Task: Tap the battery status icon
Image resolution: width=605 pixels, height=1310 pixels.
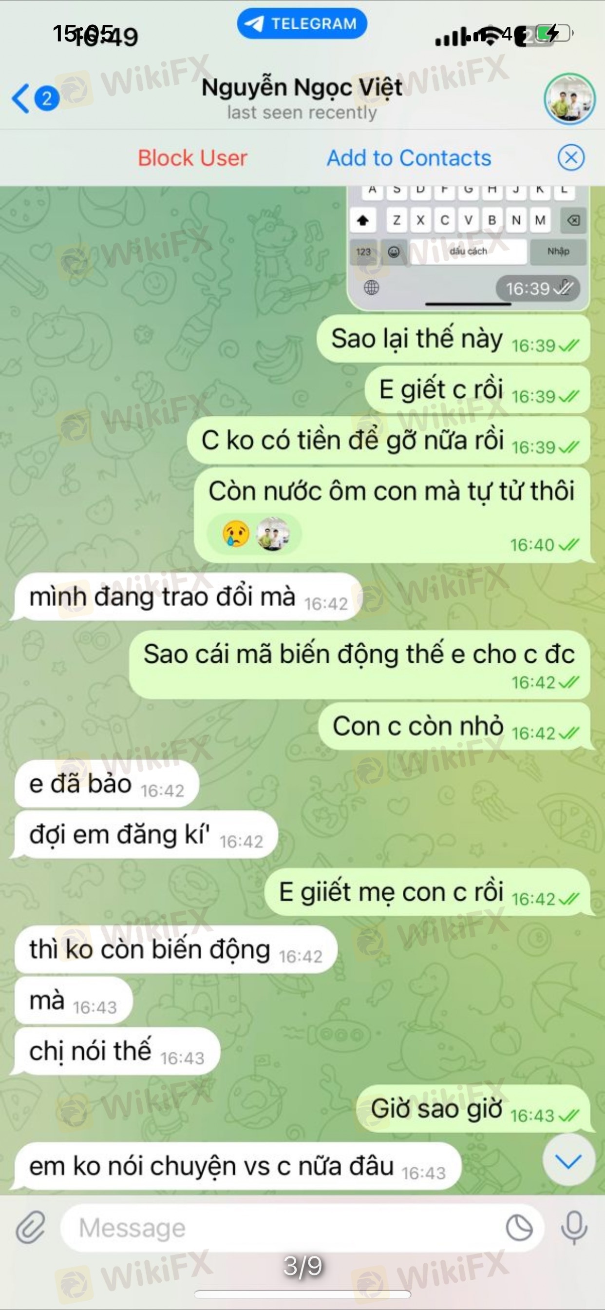Action: pyautogui.click(x=553, y=34)
